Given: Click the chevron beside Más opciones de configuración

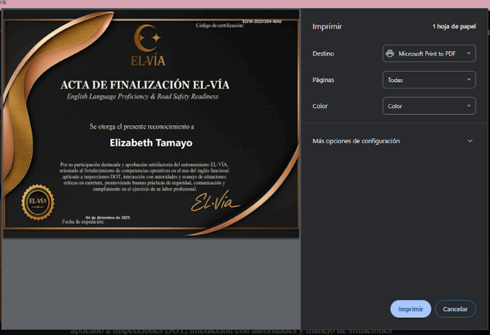Looking at the screenshot, I should (x=469, y=141).
